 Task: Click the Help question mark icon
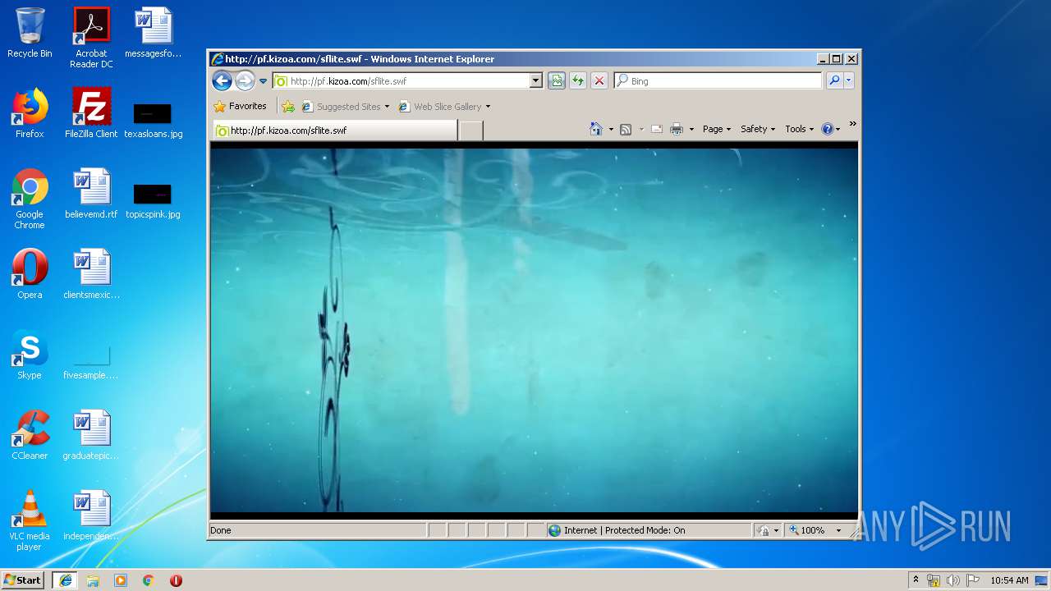[x=827, y=129]
